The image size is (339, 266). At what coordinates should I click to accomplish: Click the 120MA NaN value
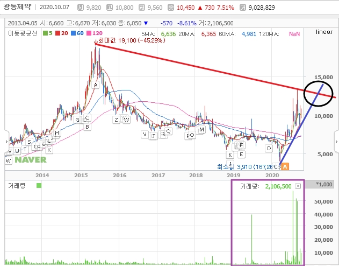[x=294, y=34]
